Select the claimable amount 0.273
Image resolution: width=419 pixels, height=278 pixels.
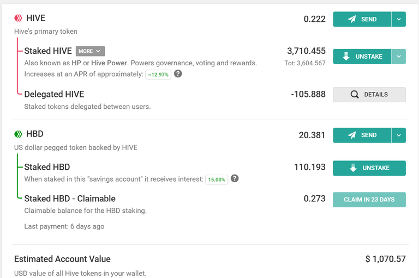coord(314,199)
